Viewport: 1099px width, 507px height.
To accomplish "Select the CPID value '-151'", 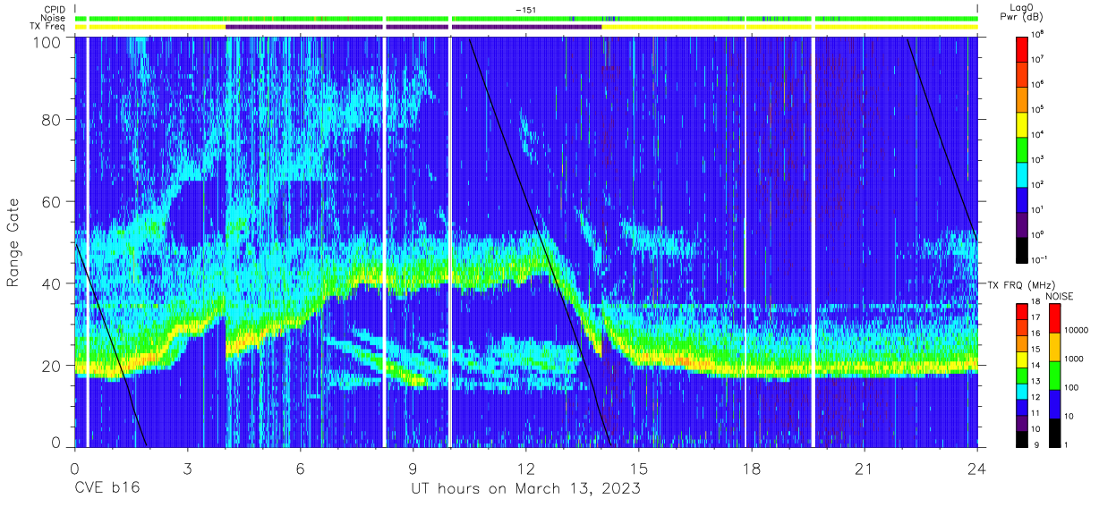I will (x=526, y=10).
